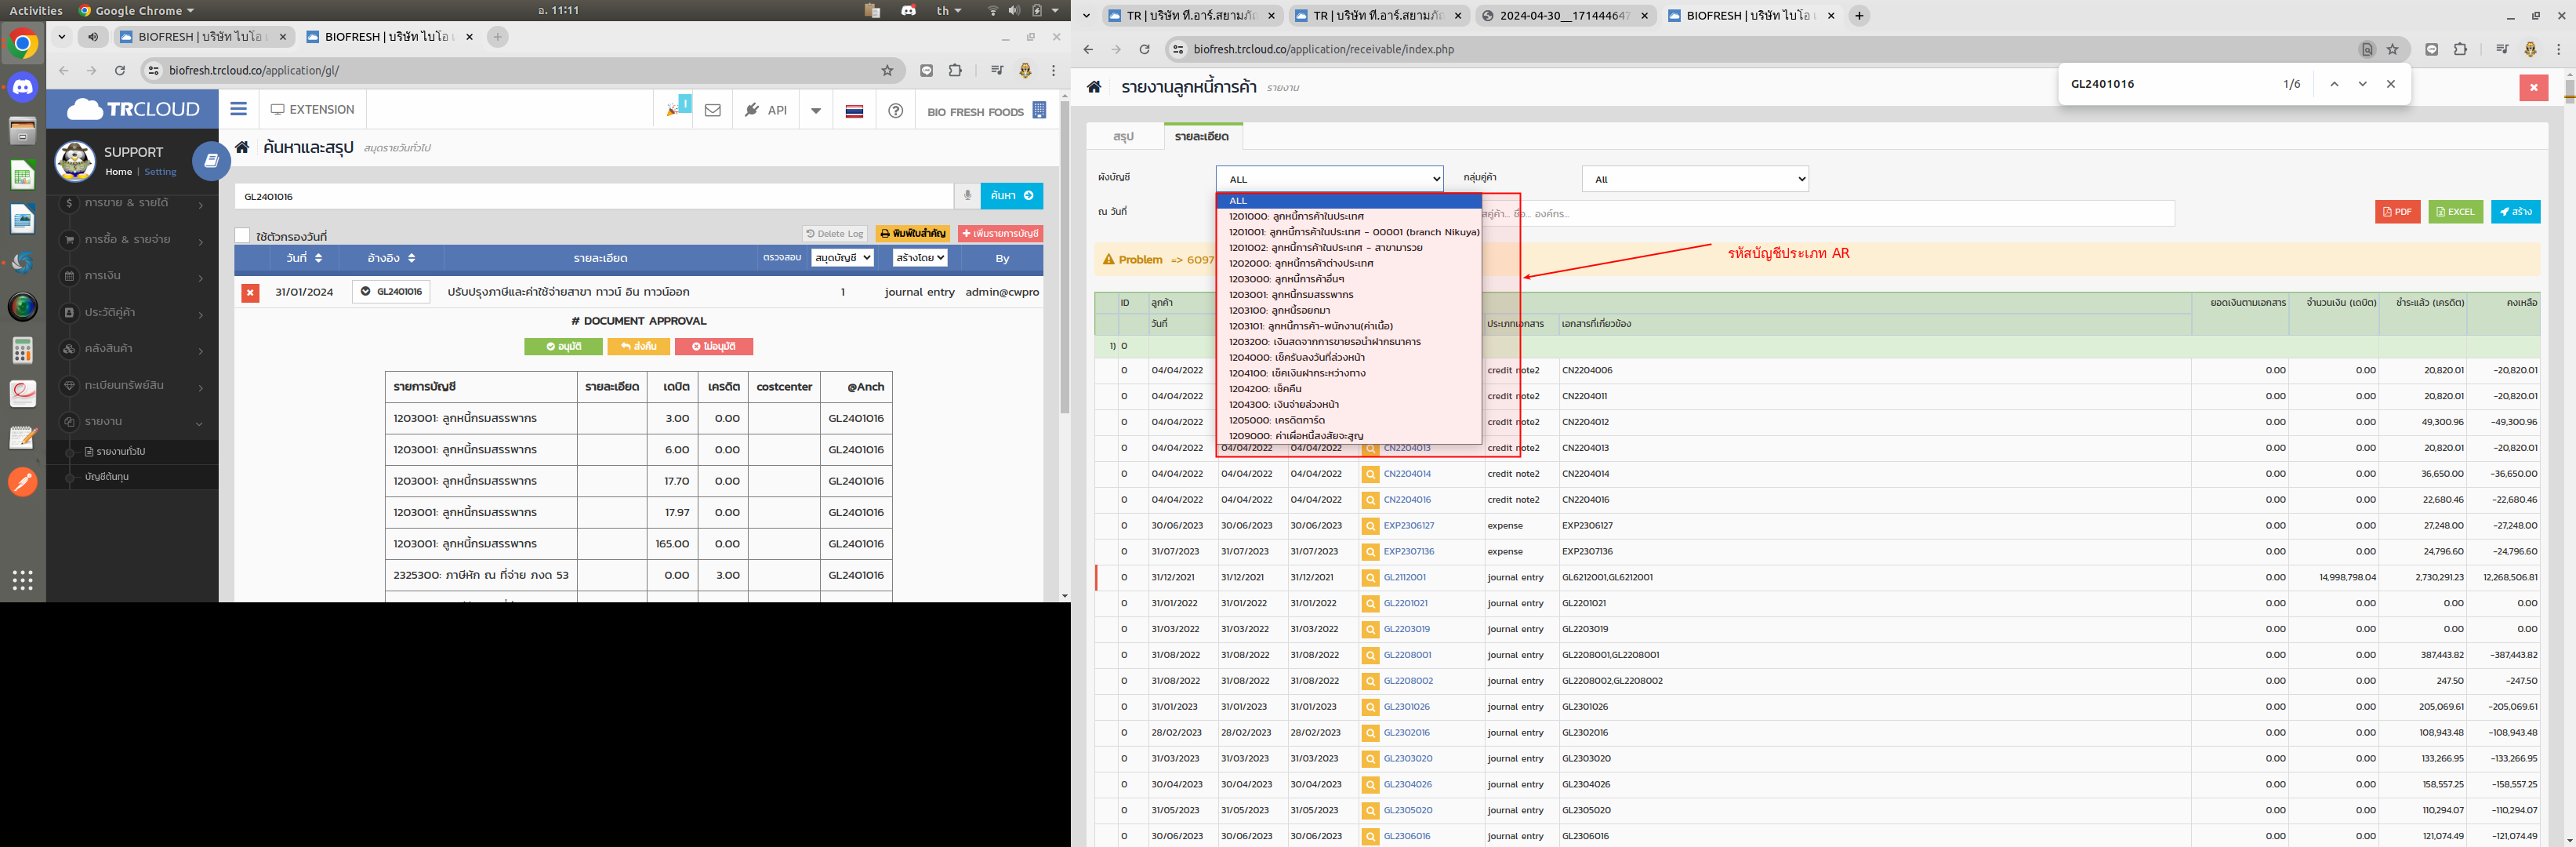Open LibreOffice Calc from the dock
The height and width of the screenshot is (847, 2576).
22,175
